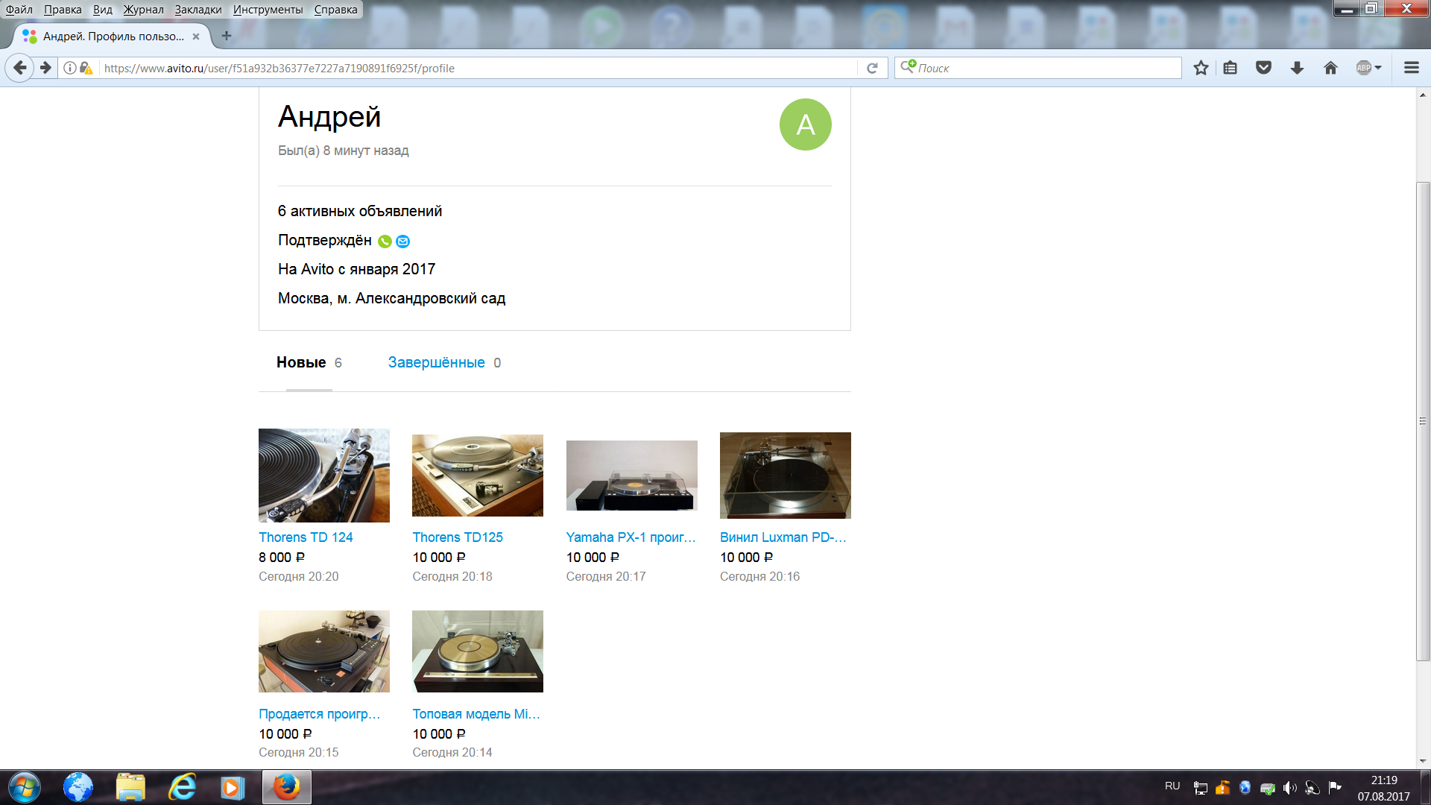The height and width of the screenshot is (805, 1431).
Task: Open a new browser tab
Action: click(227, 36)
